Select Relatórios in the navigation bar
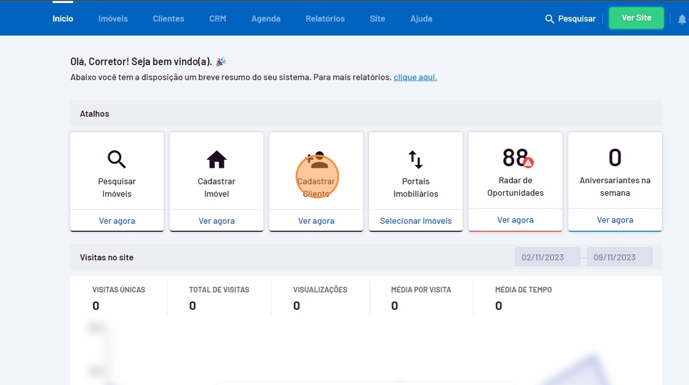Screen dimensions: 689x385 325,18
